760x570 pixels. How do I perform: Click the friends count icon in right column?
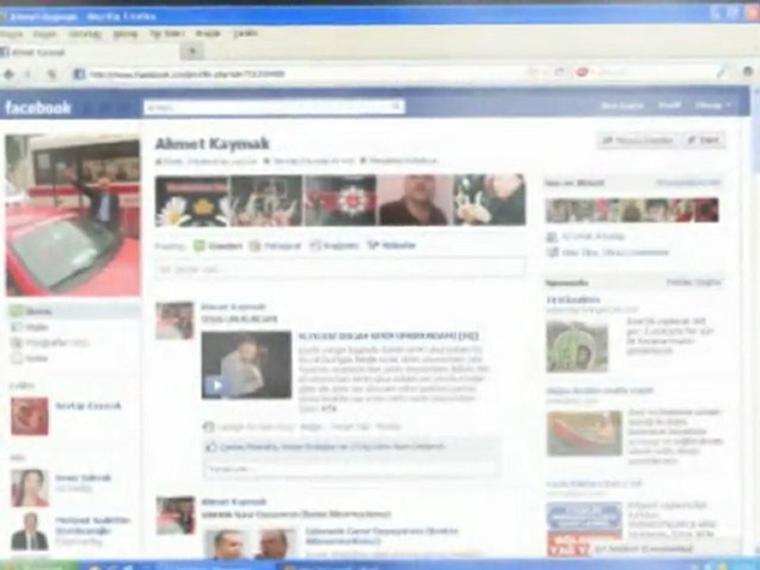552,237
